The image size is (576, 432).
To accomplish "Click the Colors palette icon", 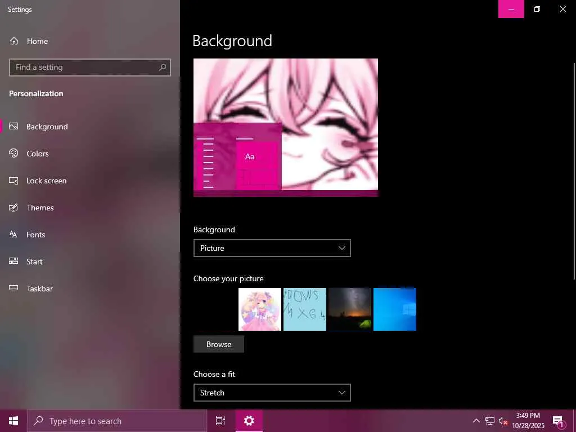I will [x=13, y=153].
